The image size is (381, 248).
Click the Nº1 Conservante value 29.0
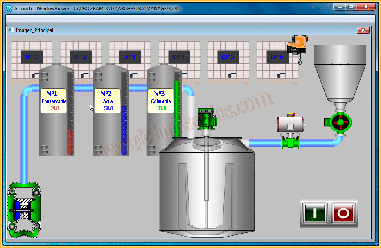[x=54, y=108]
